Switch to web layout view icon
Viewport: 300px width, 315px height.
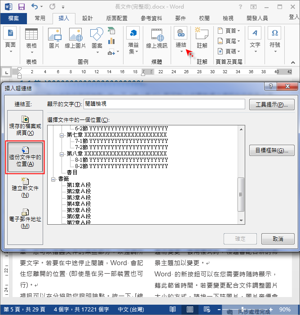[207, 309]
